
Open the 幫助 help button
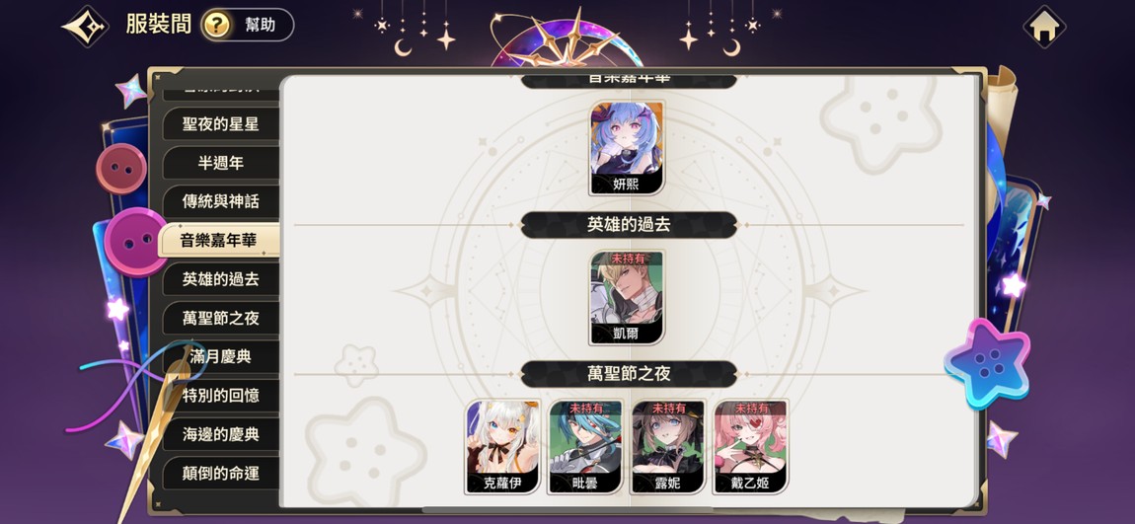pyautogui.click(x=248, y=26)
